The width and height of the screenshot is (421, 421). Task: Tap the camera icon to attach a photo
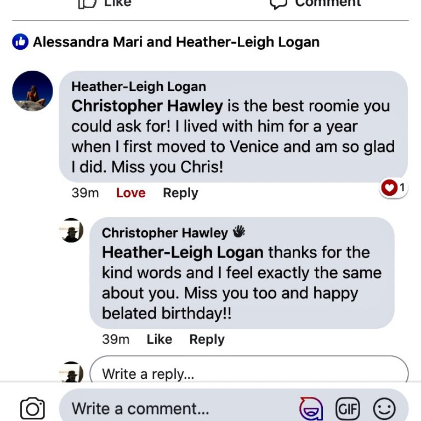point(32,408)
